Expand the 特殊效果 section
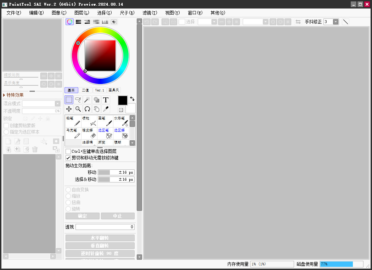Screen dimensions: 372x270 click(x=13, y=95)
